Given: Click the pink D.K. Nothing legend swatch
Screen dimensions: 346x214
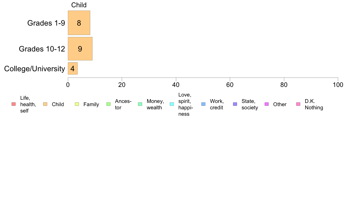Looking at the screenshot, I should pos(298,104).
